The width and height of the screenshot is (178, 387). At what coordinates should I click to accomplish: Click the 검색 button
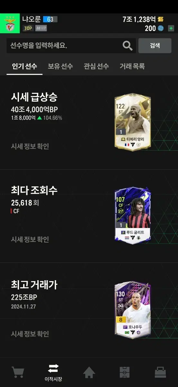pos(155,45)
